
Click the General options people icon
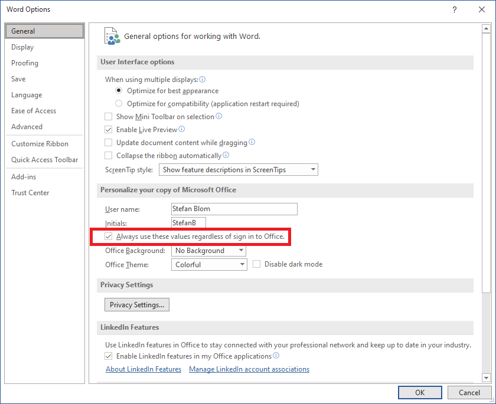112,36
